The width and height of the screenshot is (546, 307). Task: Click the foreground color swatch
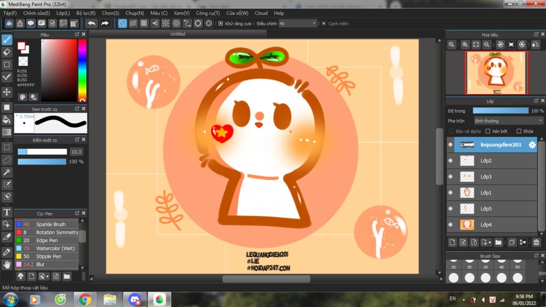[21, 46]
